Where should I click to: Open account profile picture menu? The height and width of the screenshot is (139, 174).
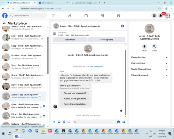pyautogui.click(x=167, y=16)
